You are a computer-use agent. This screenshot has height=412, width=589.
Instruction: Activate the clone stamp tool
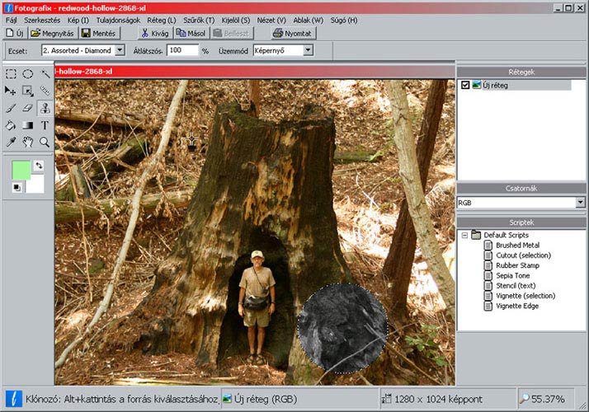click(45, 108)
